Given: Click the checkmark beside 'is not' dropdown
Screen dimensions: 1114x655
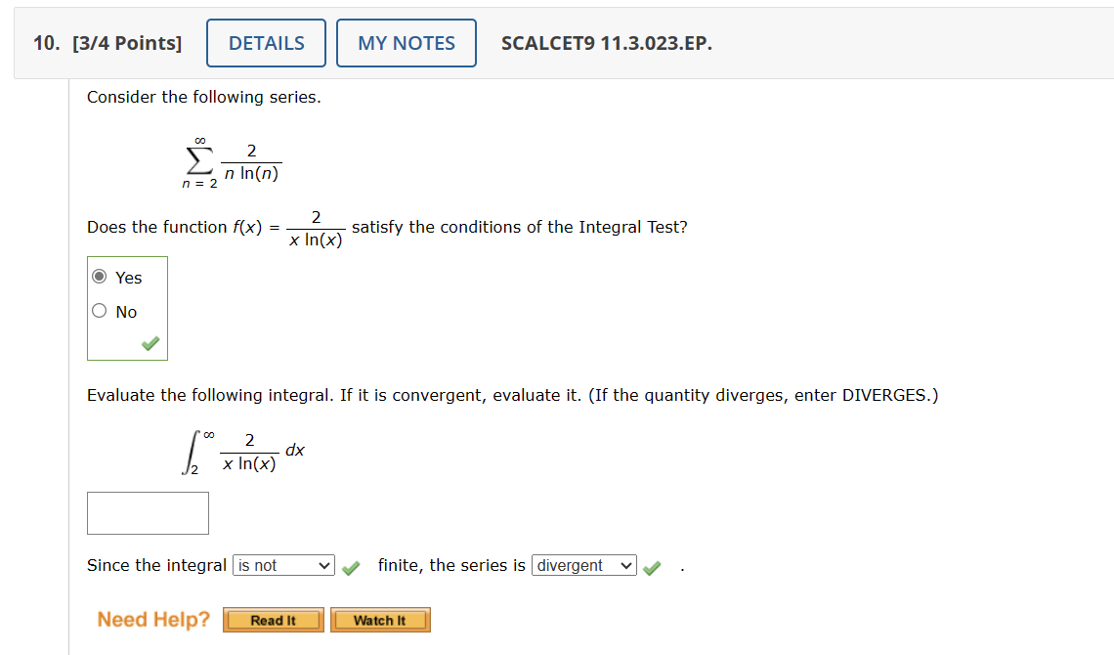Looking at the screenshot, I should pos(350,565).
